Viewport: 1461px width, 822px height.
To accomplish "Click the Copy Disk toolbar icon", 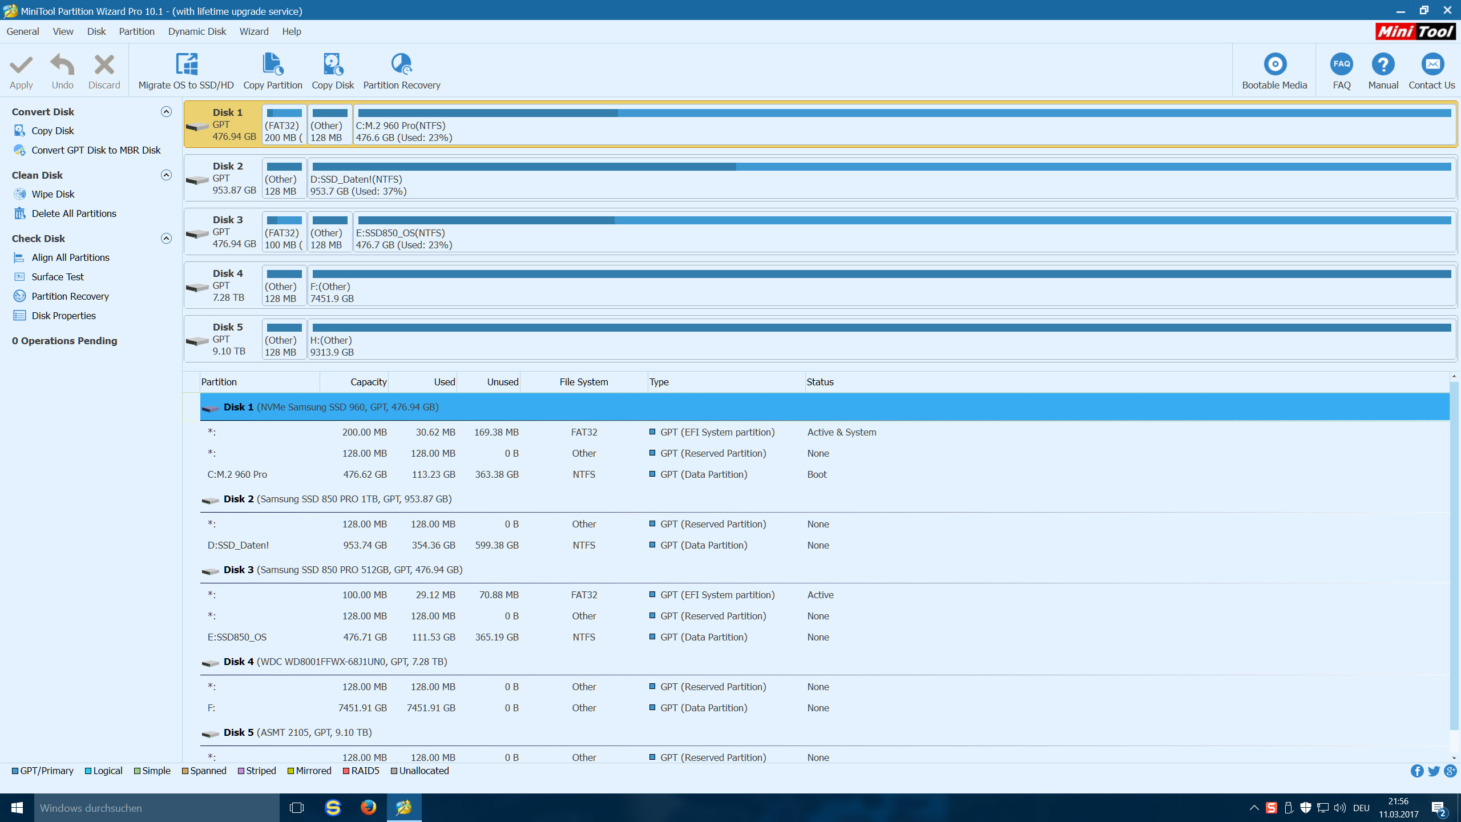I will point(333,65).
